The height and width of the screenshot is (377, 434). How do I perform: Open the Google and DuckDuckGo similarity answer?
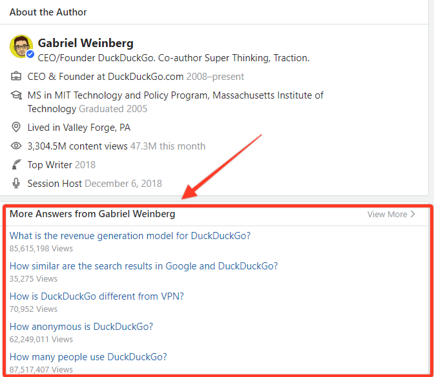pyautogui.click(x=143, y=266)
